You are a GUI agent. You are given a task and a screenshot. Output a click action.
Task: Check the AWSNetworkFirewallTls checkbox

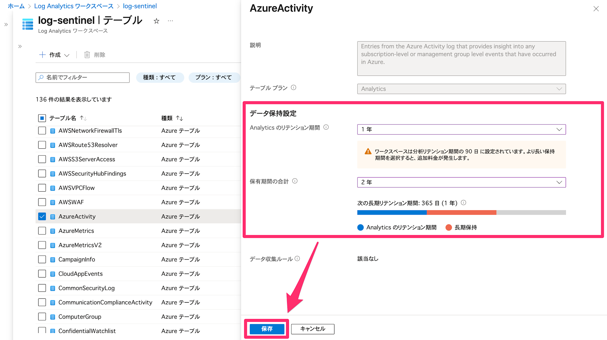click(42, 131)
